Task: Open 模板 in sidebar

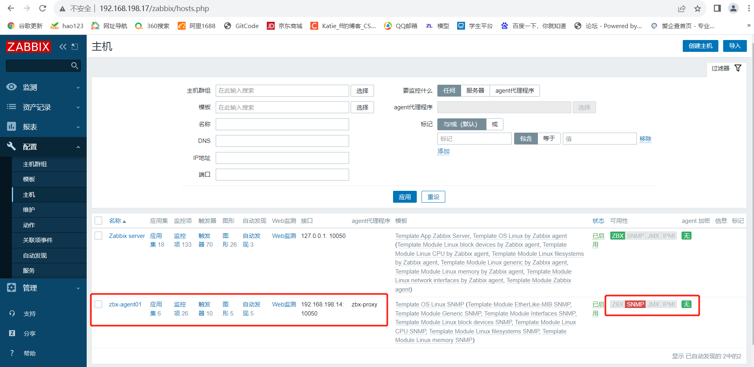Action: point(49,179)
